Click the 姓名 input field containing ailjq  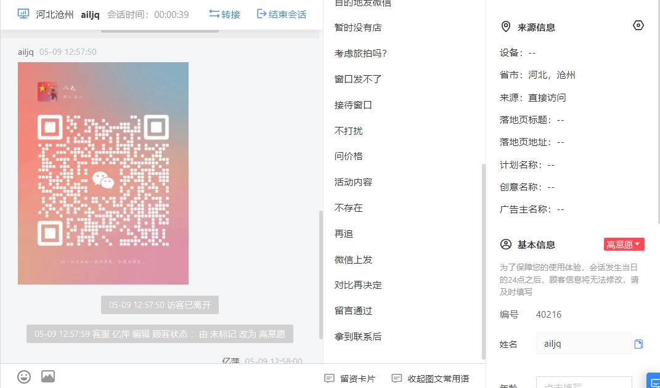point(584,344)
